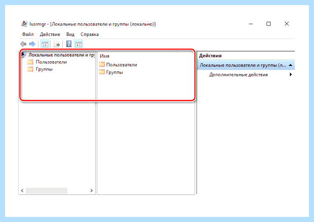Viewport: 314px width, 222px height.
Task: Click the tree root node icon
Action: 24,55
